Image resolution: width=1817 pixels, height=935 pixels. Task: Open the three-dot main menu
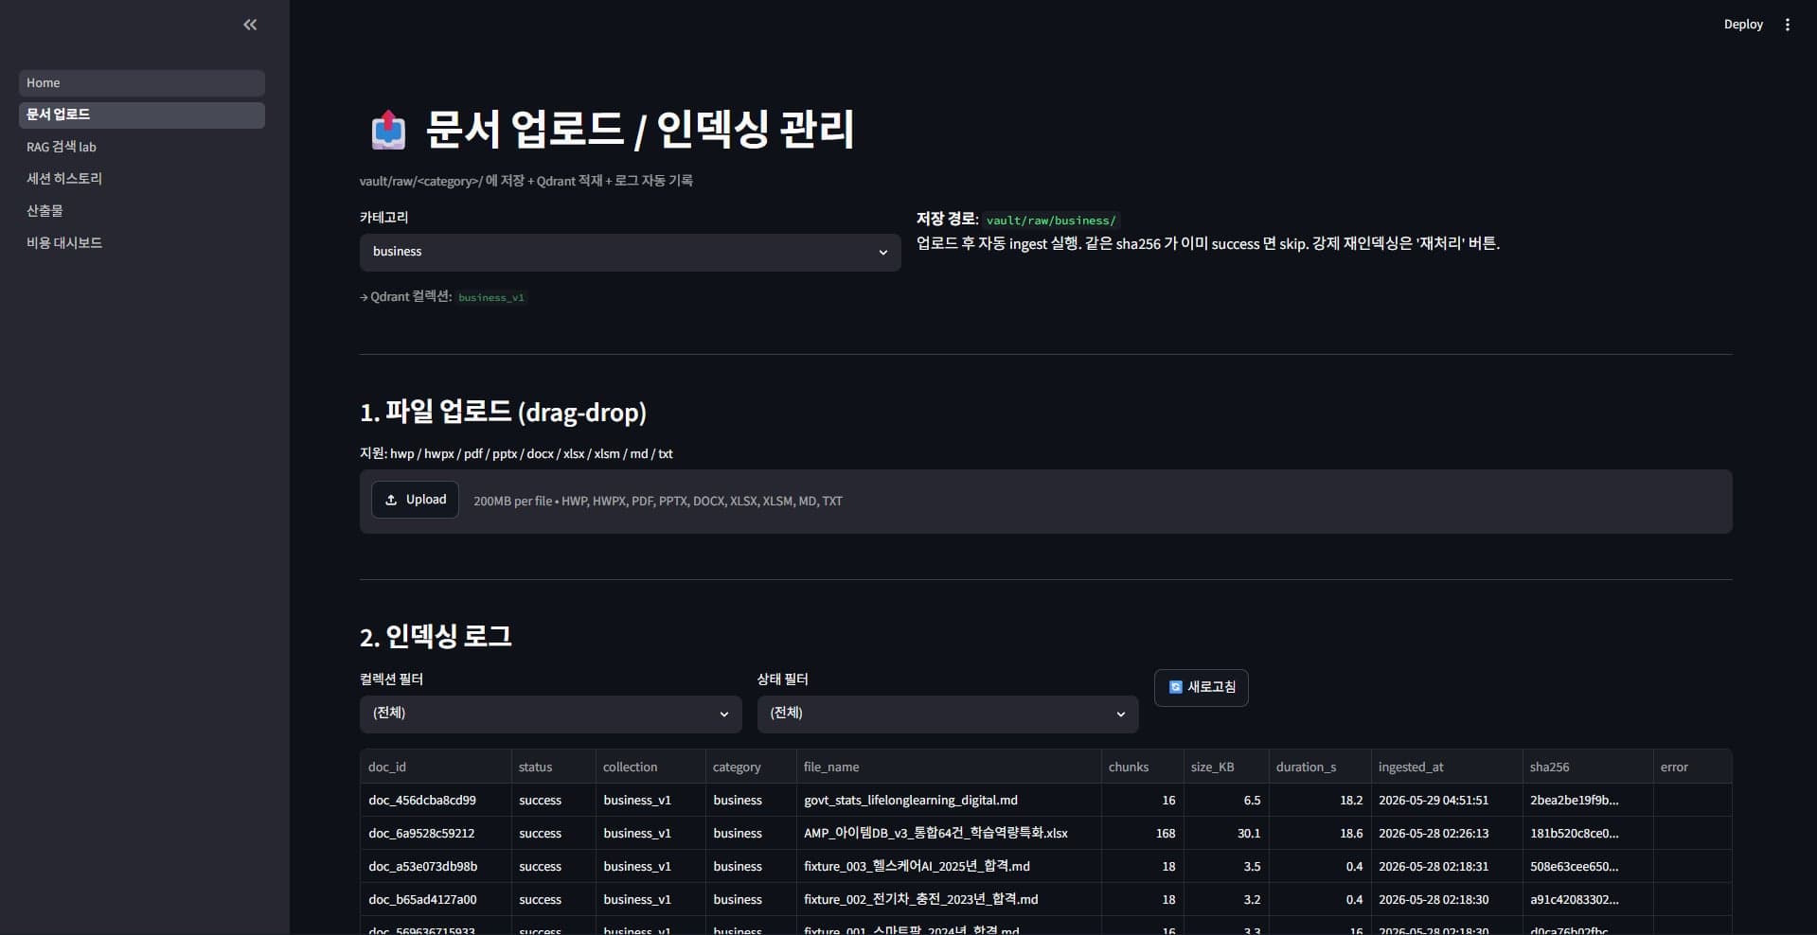1787,25
